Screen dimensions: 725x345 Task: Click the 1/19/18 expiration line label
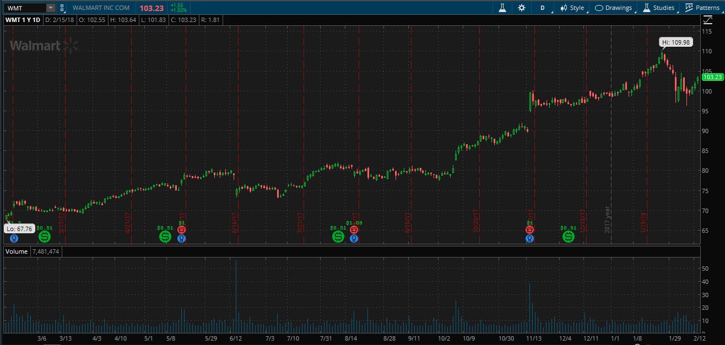pyautogui.click(x=643, y=222)
